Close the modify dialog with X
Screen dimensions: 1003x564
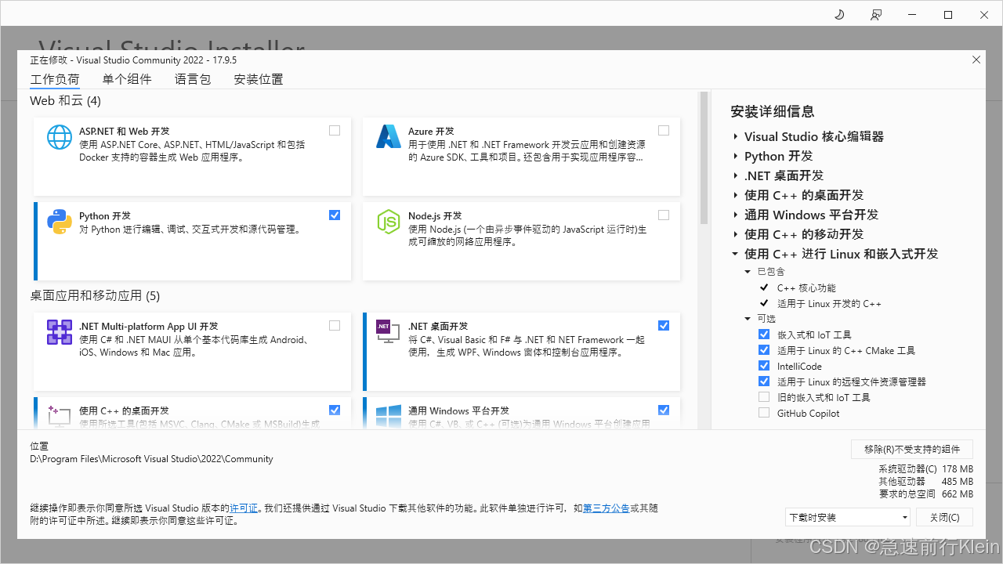click(x=976, y=60)
